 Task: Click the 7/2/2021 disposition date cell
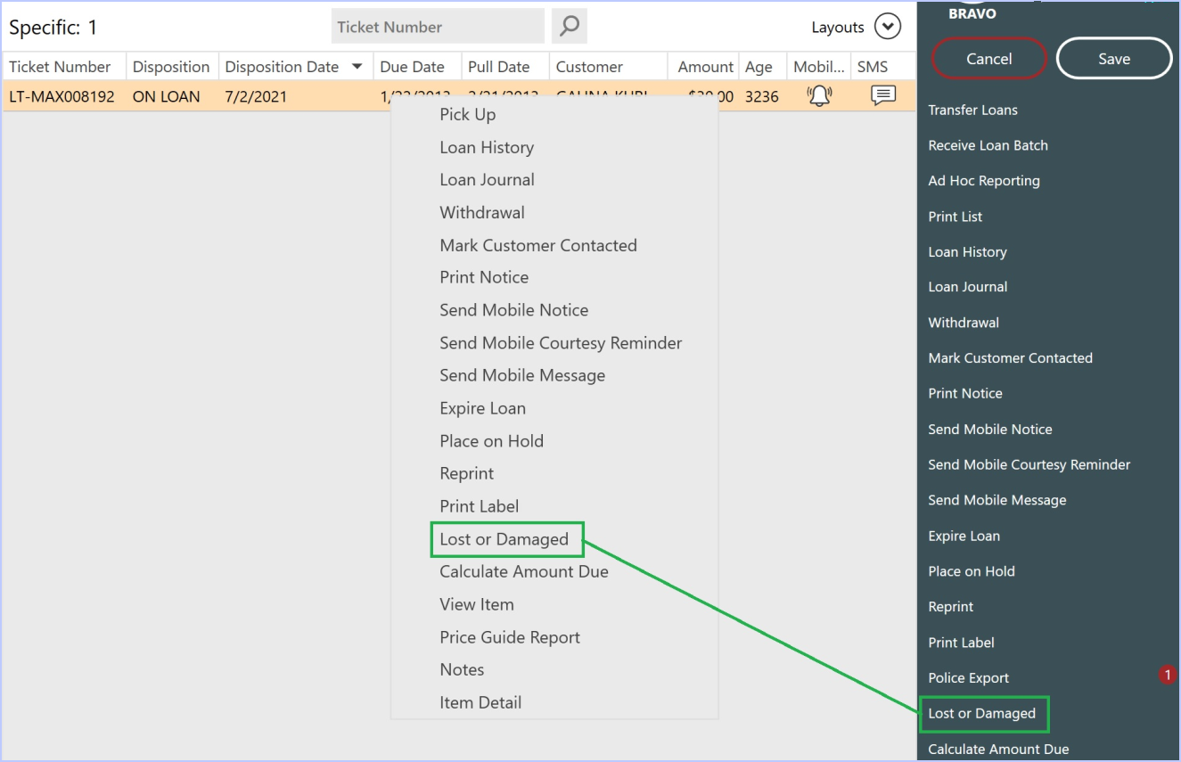256,96
